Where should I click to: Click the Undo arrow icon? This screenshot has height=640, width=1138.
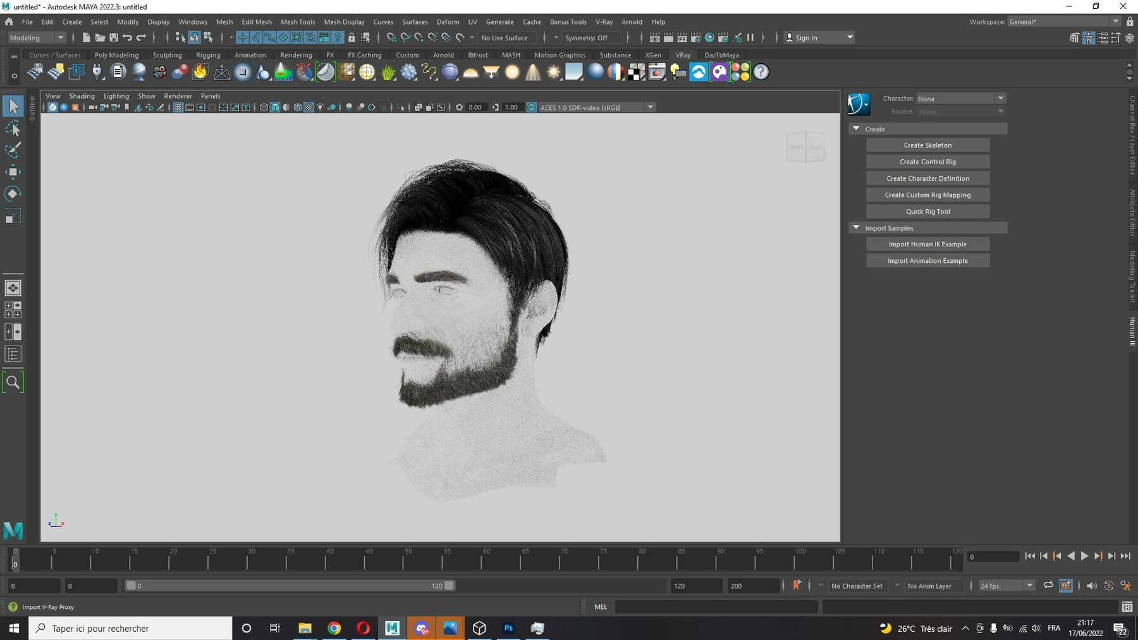(x=128, y=38)
